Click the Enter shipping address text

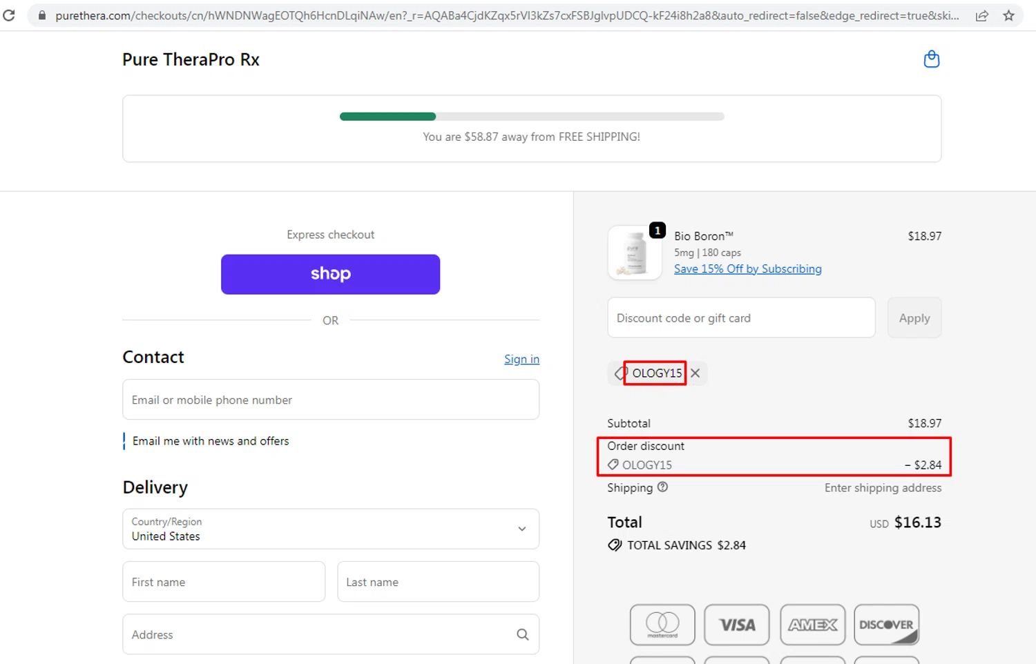(x=883, y=488)
